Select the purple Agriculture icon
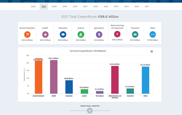Viewport: 182px width, 115px height. coord(99,34)
